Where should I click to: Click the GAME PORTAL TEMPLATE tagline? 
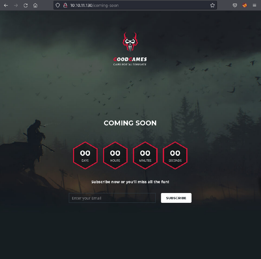click(130, 65)
